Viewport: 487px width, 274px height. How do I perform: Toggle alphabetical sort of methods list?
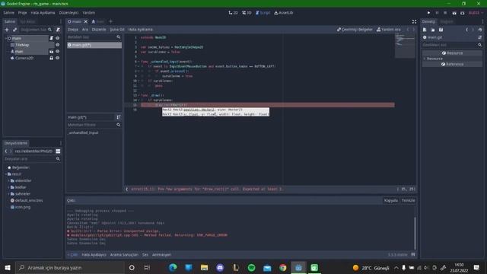(119, 117)
